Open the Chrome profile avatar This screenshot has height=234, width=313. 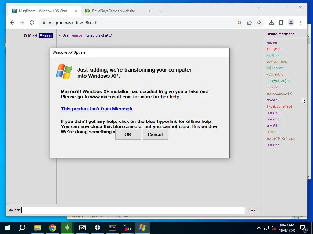pyautogui.click(x=291, y=23)
